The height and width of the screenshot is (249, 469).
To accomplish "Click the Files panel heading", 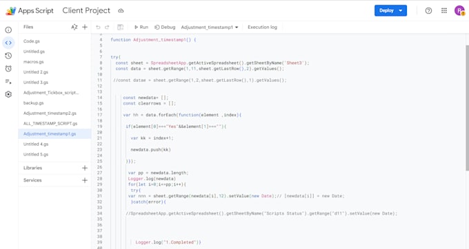I will tap(28, 27).
